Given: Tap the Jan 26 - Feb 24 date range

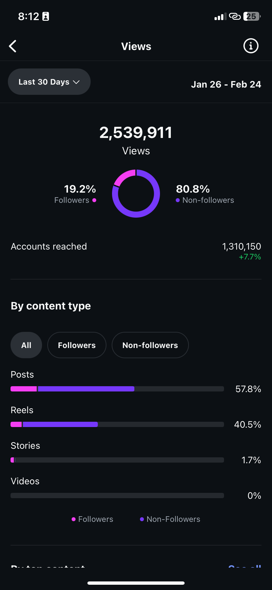Looking at the screenshot, I should click(226, 85).
